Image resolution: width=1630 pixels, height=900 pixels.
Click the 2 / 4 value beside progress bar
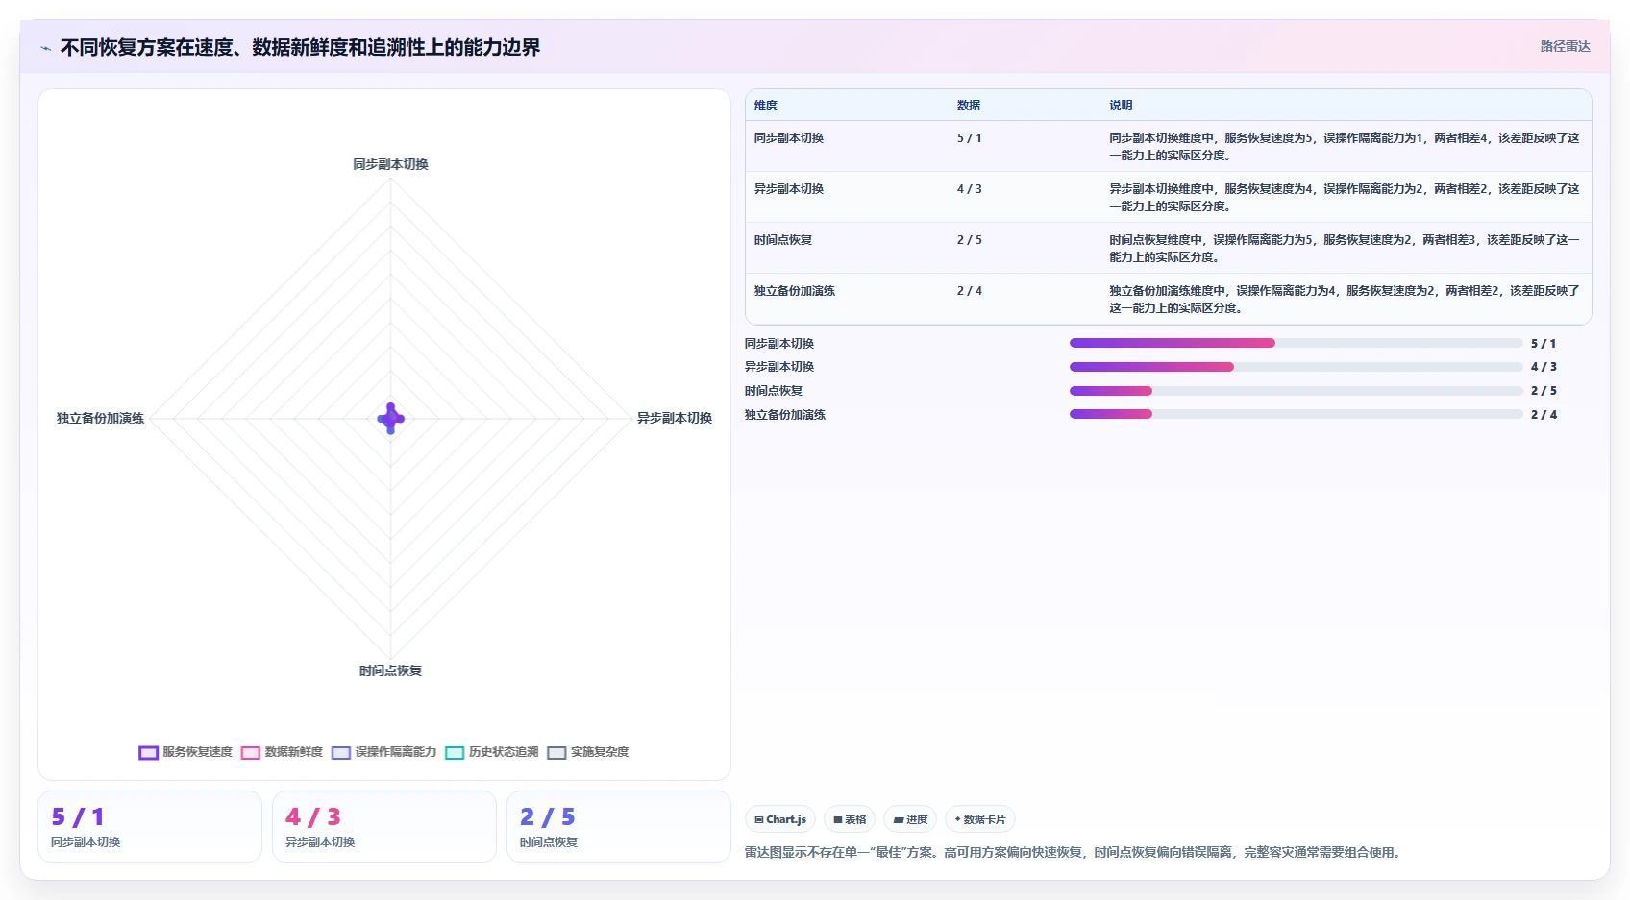(x=1544, y=415)
